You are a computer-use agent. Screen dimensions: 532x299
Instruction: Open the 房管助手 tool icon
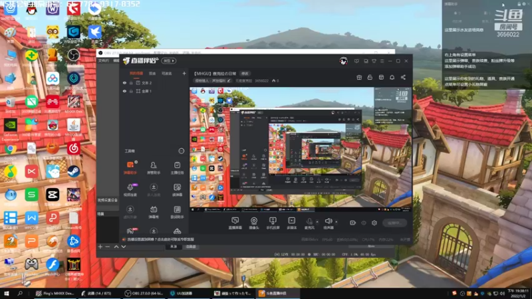point(154,167)
